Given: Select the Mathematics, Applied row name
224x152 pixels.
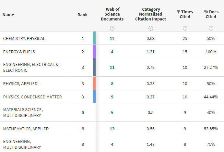Looking at the screenshot, I should tap(26, 129).
